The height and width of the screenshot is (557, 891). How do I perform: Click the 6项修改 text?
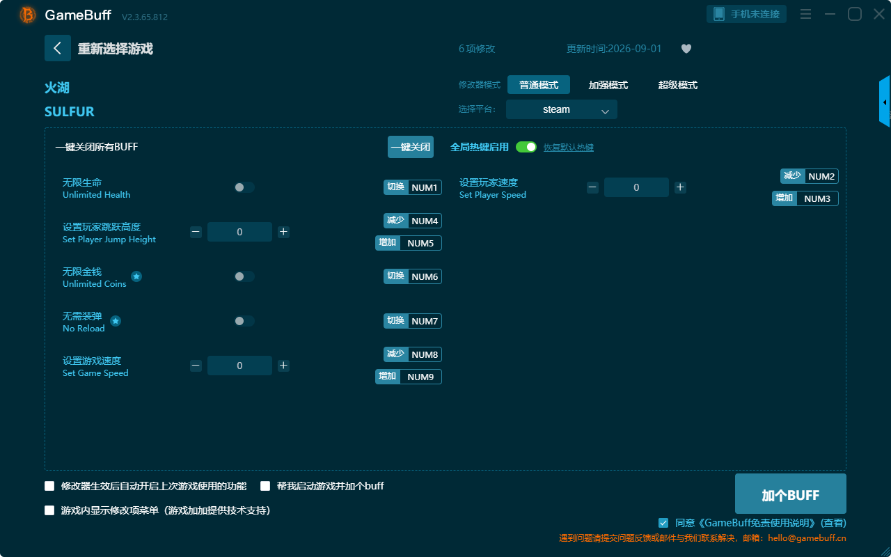pos(477,49)
